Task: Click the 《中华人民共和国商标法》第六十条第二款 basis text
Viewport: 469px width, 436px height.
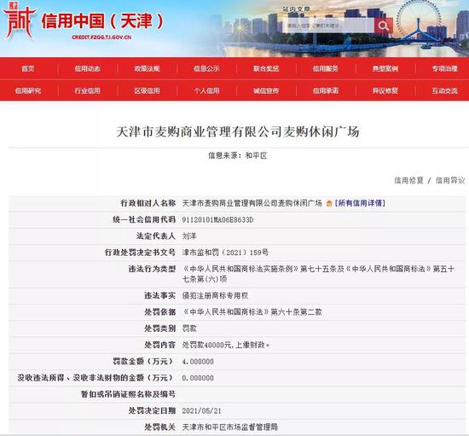Action: point(252,312)
